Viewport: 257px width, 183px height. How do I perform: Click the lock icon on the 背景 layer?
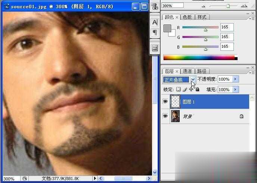[x=241, y=116]
